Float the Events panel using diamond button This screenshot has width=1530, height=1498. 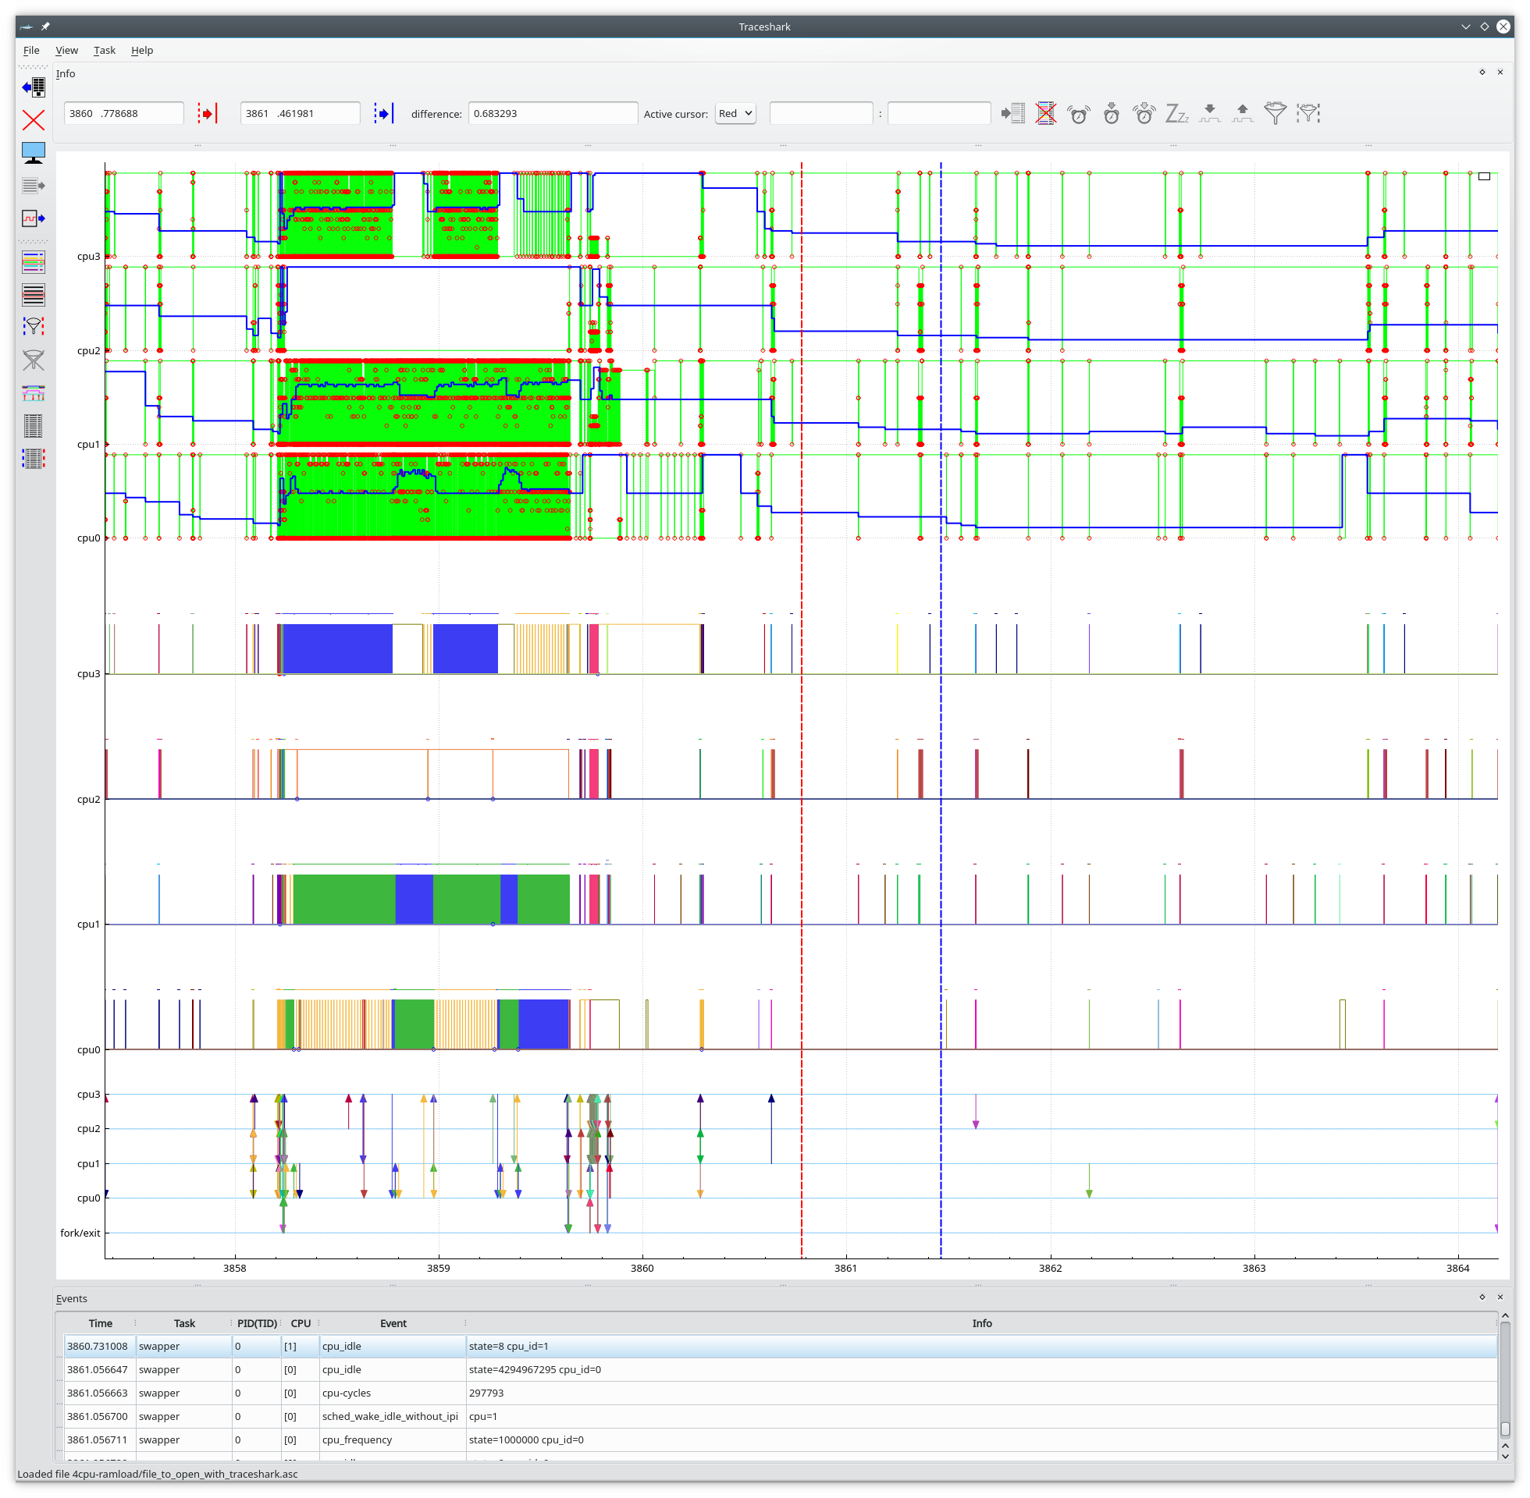1482,1297
